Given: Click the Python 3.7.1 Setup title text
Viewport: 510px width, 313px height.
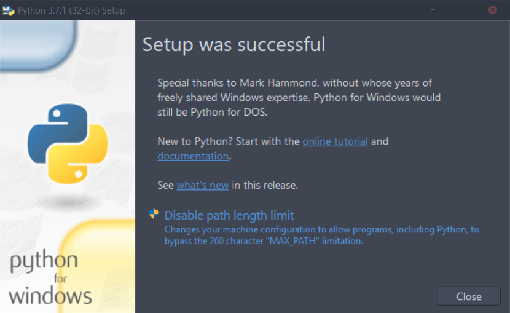Looking at the screenshot, I should pyautogui.click(x=71, y=10).
